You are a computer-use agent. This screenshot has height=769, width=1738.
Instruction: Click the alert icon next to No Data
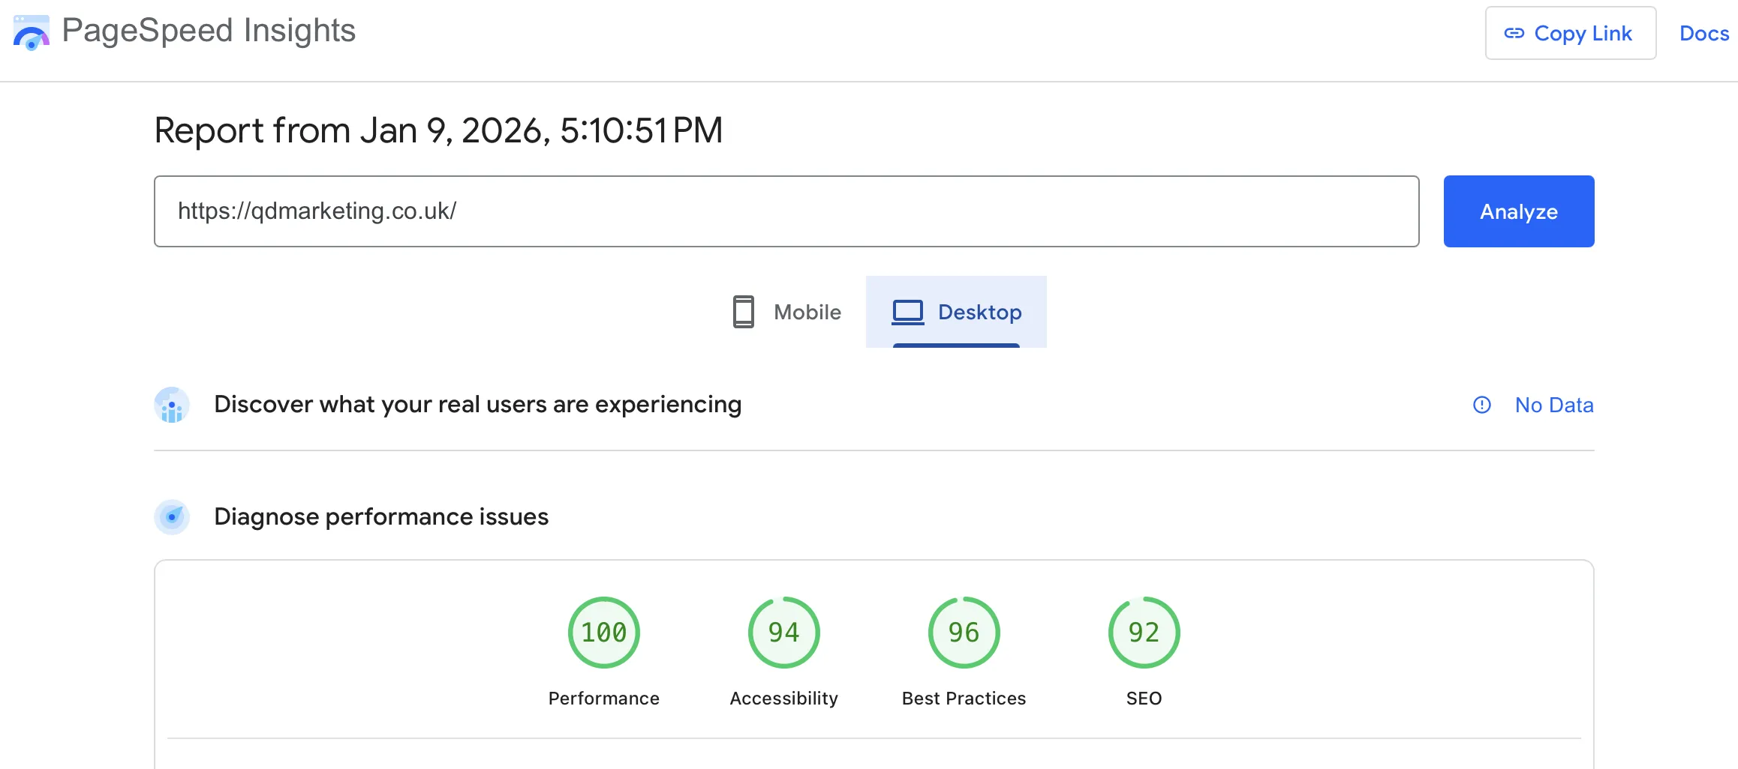[x=1481, y=405]
